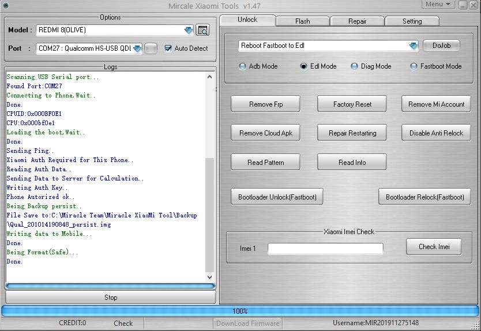The height and width of the screenshot is (331, 481).
Task: Switch to the Repair tab
Action: point(358,21)
